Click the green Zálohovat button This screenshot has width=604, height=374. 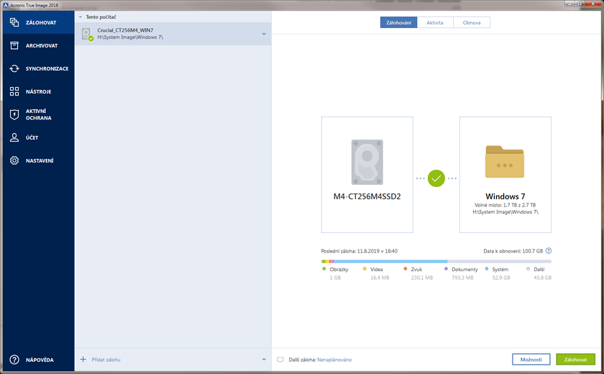[575, 360]
